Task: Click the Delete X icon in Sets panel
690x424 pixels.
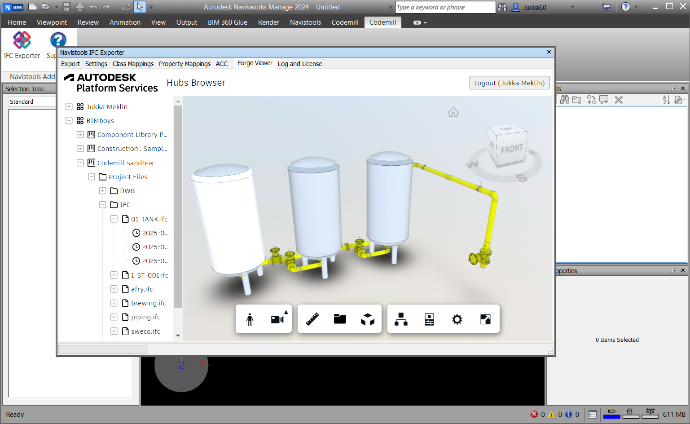Action: tap(619, 100)
